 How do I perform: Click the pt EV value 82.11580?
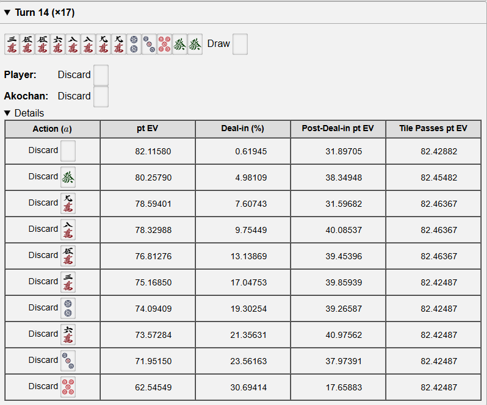tap(153, 151)
